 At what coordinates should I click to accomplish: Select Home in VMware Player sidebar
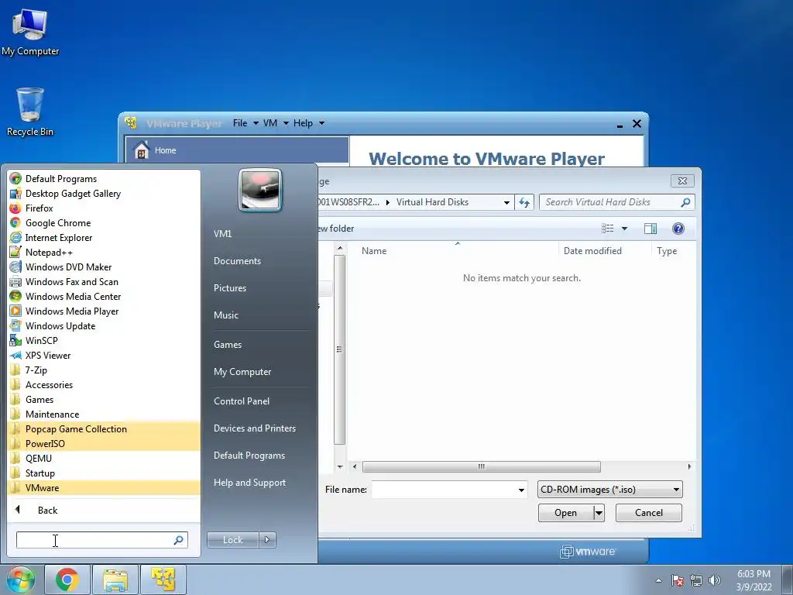point(237,150)
